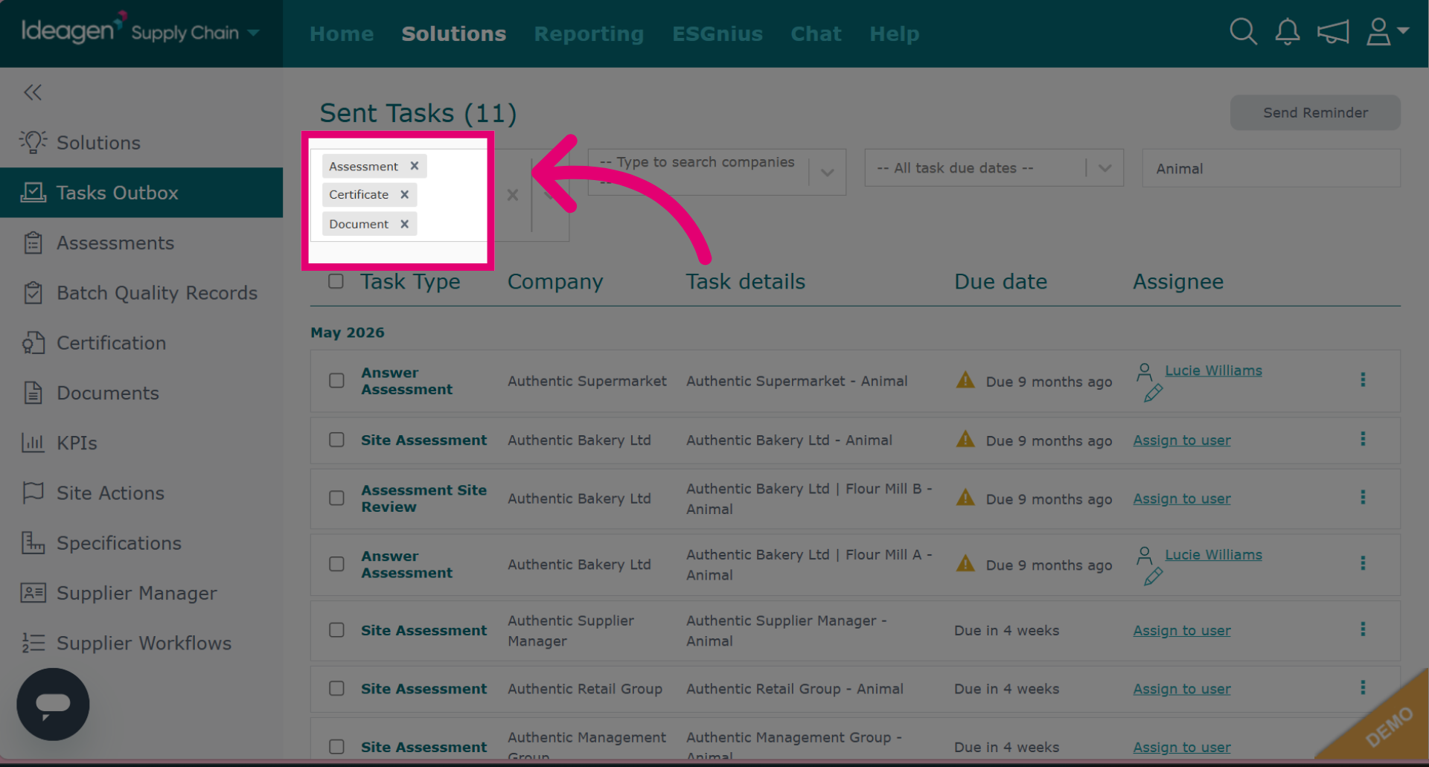Open Documents in the sidebar
Screen dimensions: 1429x767
[141, 393]
